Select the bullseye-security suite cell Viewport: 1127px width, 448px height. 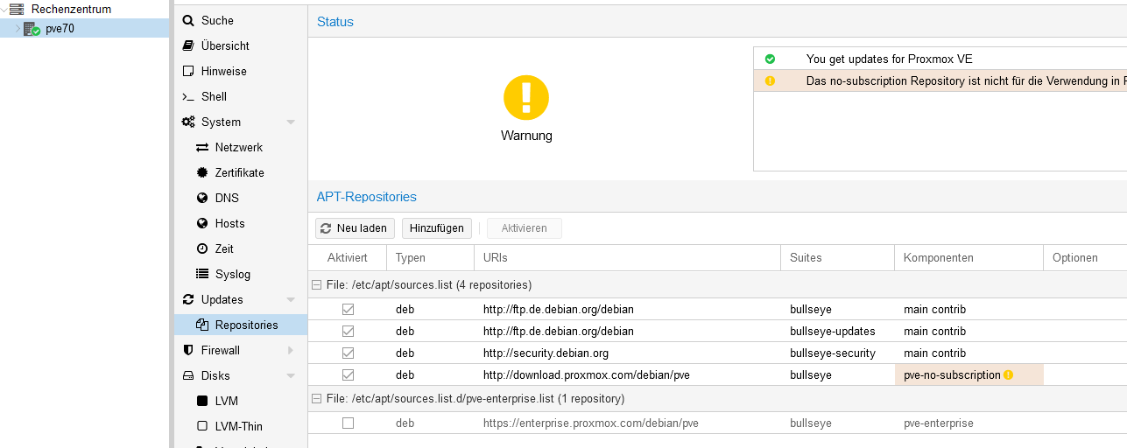tap(837, 353)
